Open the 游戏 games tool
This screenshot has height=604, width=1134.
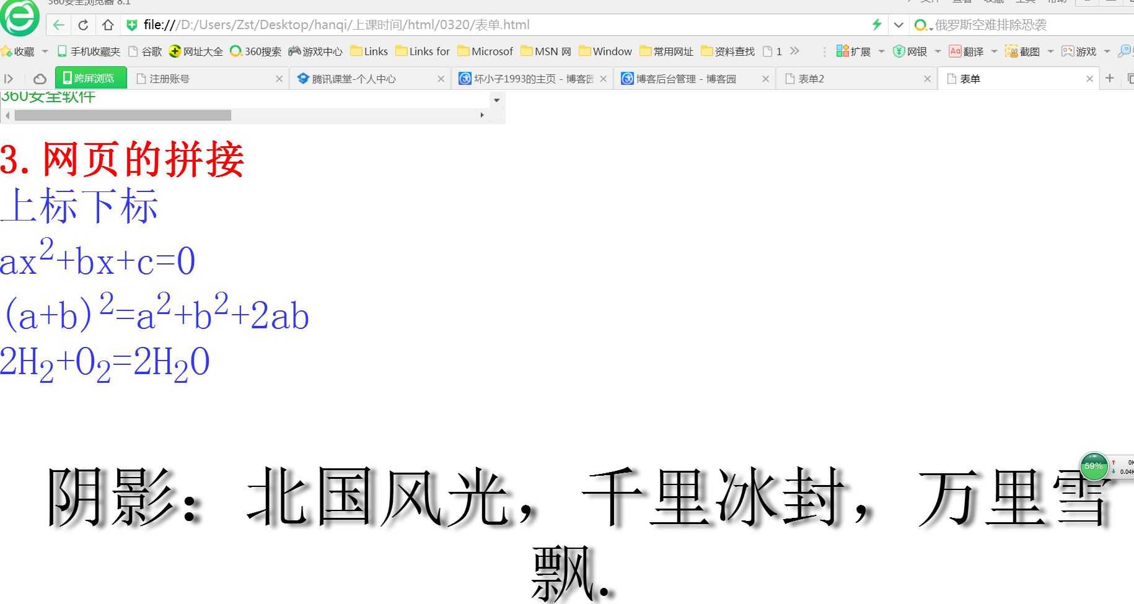[x=1079, y=51]
